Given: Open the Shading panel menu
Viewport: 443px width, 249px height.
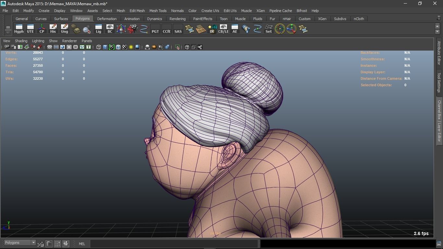Looking at the screenshot, I should tap(21, 41).
